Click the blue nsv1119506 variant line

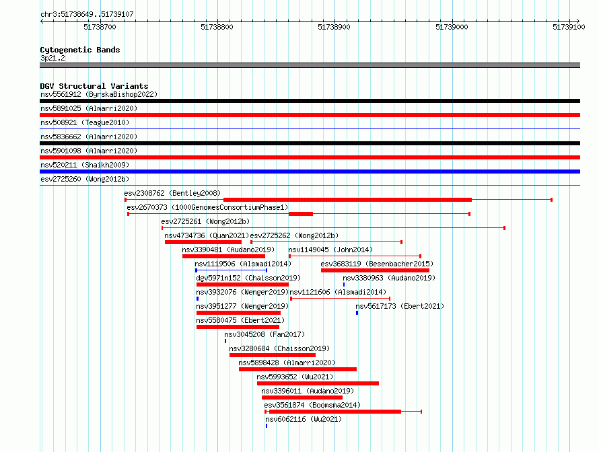tap(231, 270)
